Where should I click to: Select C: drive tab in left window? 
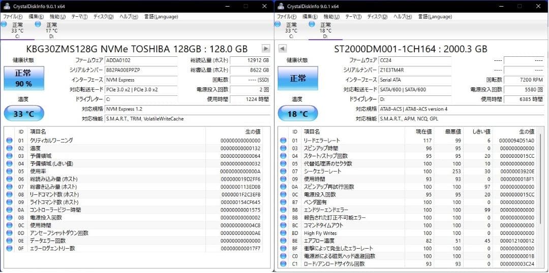point(17,30)
